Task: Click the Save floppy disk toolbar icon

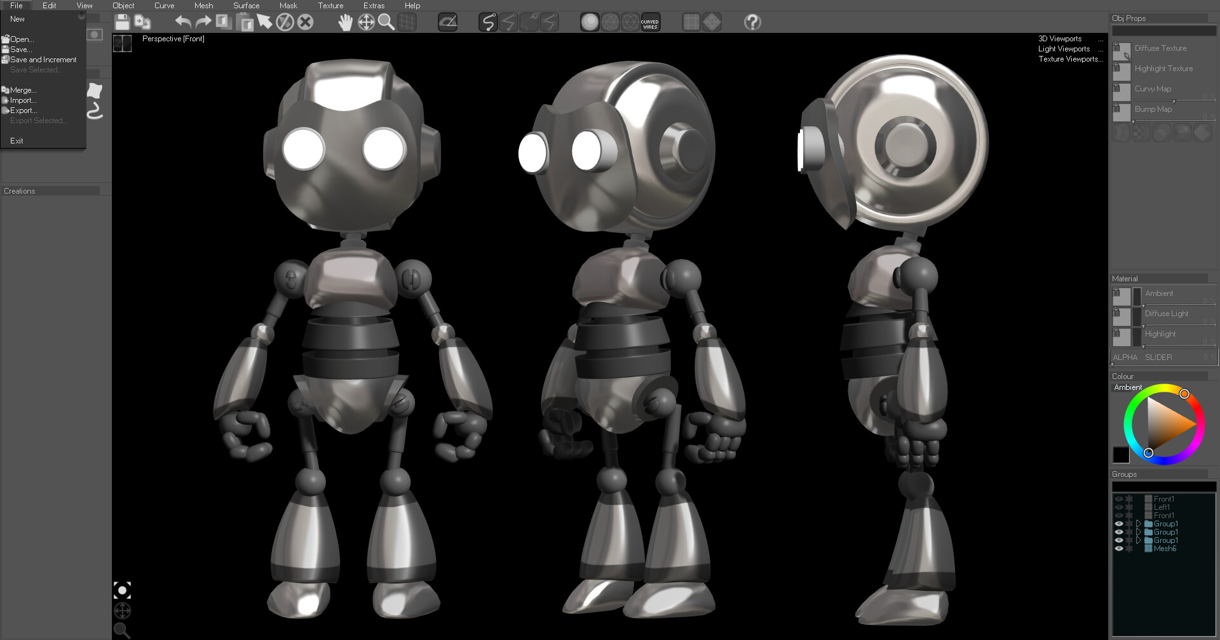Action: pos(122,22)
